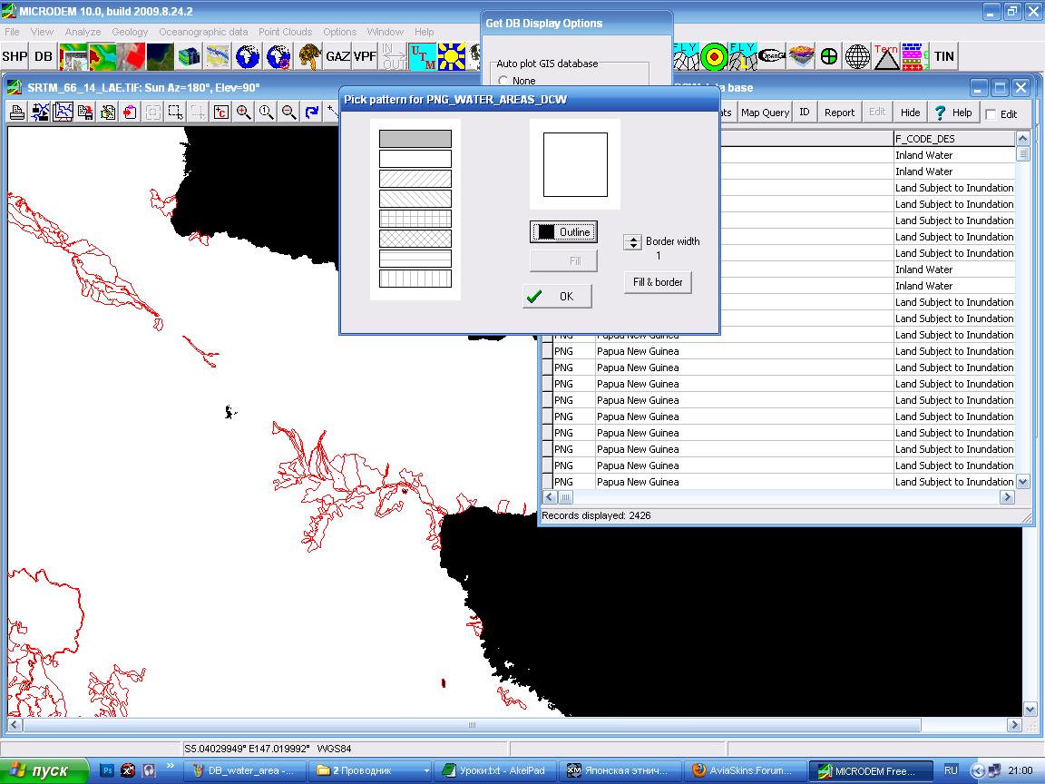Click the Fill & border button
This screenshot has height=784, width=1045.
coord(658,282)
